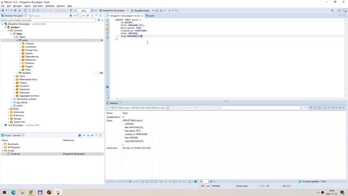This screenshot has width=348, height=196.
Task: Click the Smart Insert status bar entry
Action: coord(241,186)
